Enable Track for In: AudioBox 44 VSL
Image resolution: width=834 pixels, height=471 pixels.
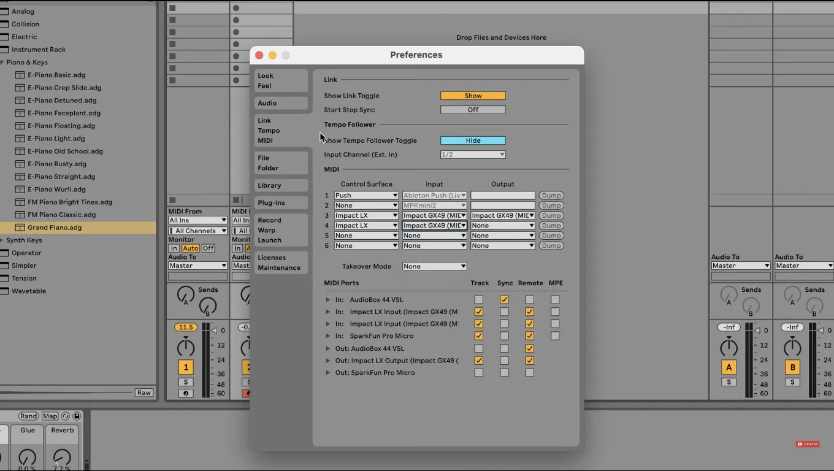tap(479, 300)
